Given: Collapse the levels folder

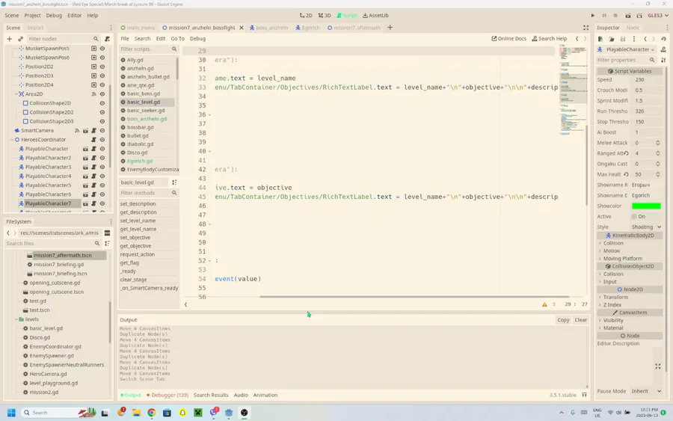Looking at the screenshot, I should 16,319.
